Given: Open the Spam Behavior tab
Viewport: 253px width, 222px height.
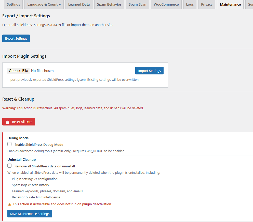Looking at the screenshot, I should point(109,4).
